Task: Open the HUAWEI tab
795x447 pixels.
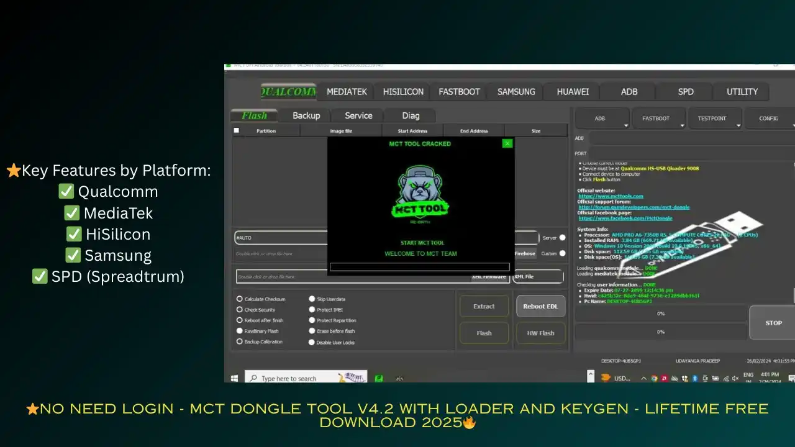Action: pyautogui.click(x=573, y=92)
